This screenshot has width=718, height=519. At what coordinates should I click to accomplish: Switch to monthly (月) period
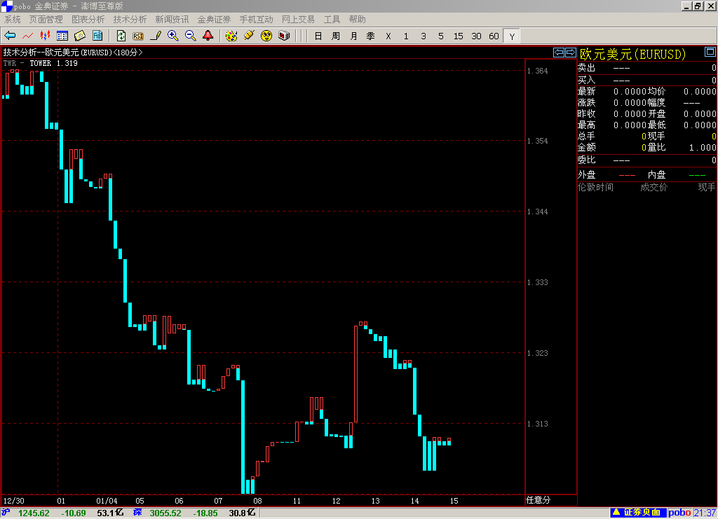pos(353,36)
